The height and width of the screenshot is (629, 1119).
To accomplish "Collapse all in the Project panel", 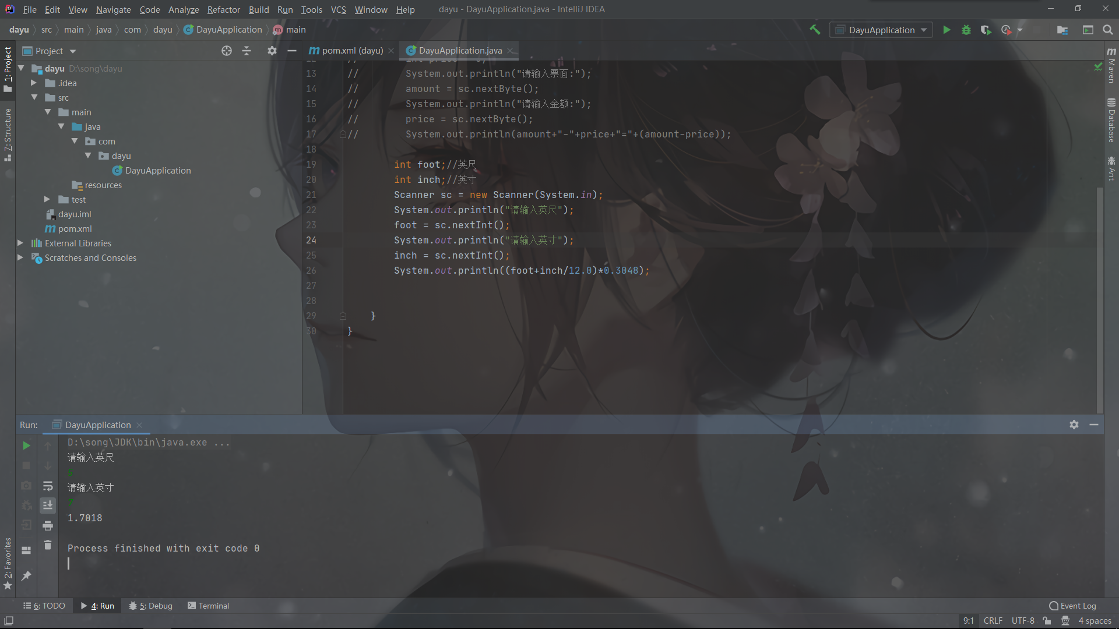I will click(x=247, y=51).
